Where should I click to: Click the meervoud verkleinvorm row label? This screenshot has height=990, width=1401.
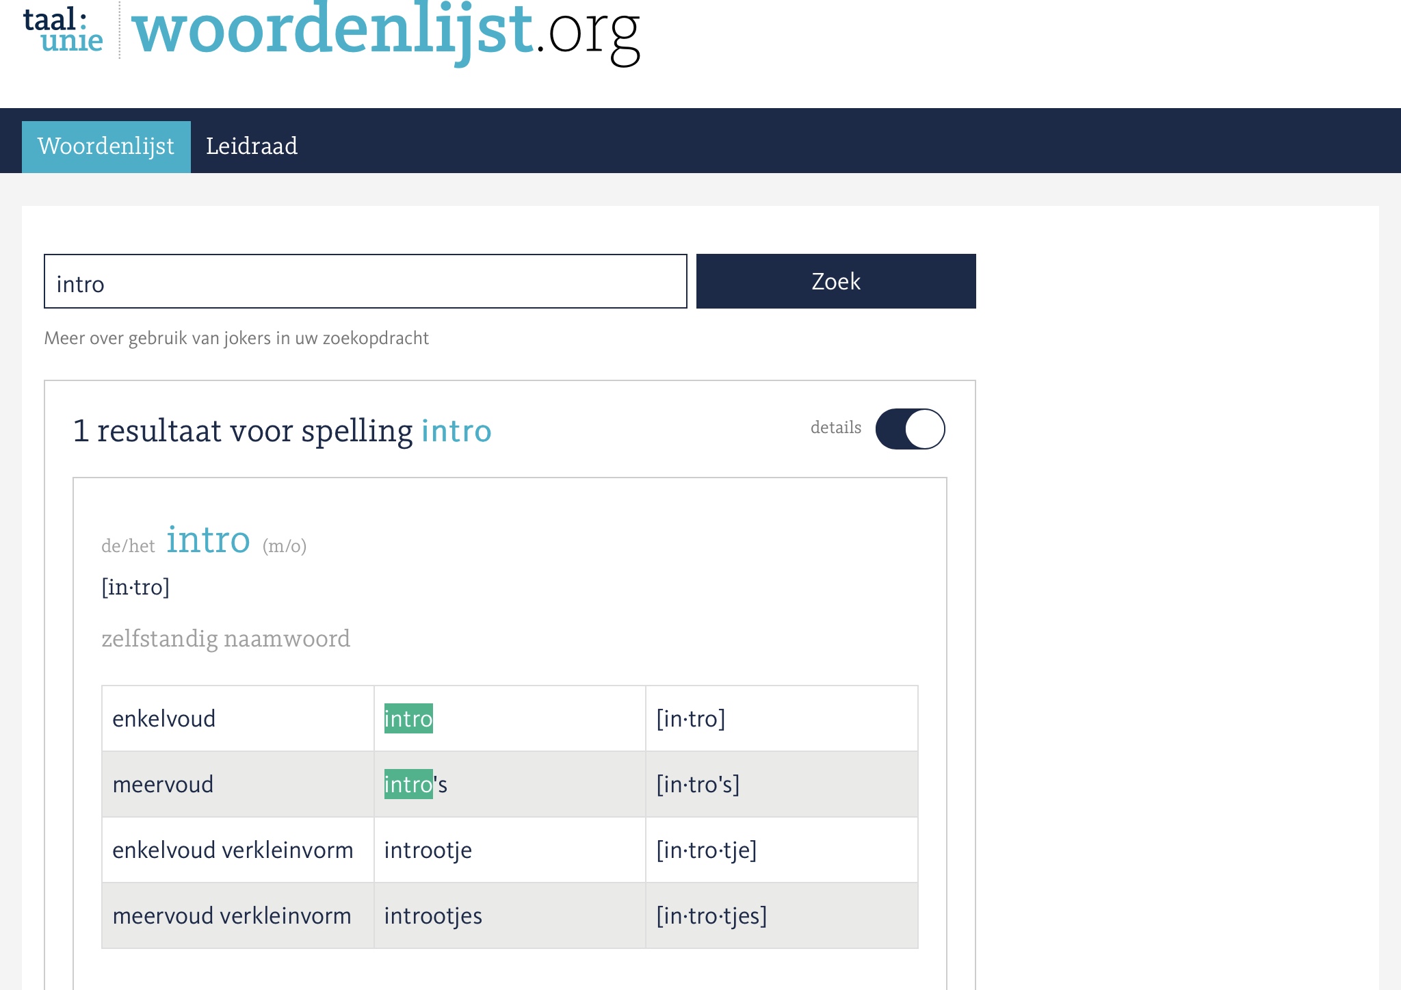coord(231,915)
